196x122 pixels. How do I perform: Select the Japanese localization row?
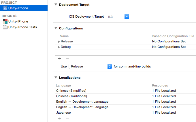coord(126,112)
